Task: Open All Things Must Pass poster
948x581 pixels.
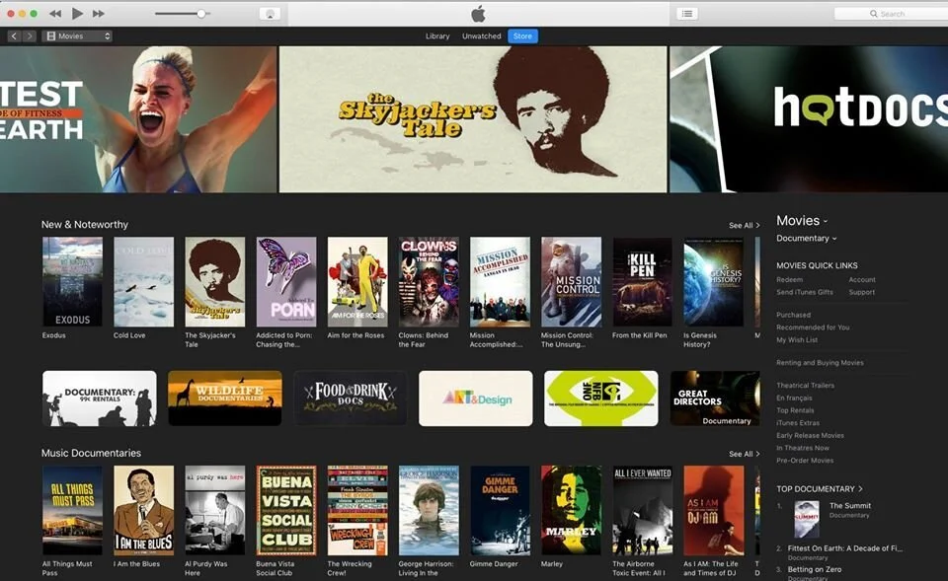Action: click(x=72, y=510)
